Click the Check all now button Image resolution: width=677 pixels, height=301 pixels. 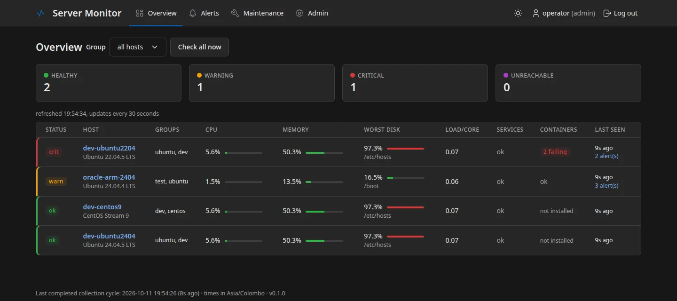click(199, 47)
